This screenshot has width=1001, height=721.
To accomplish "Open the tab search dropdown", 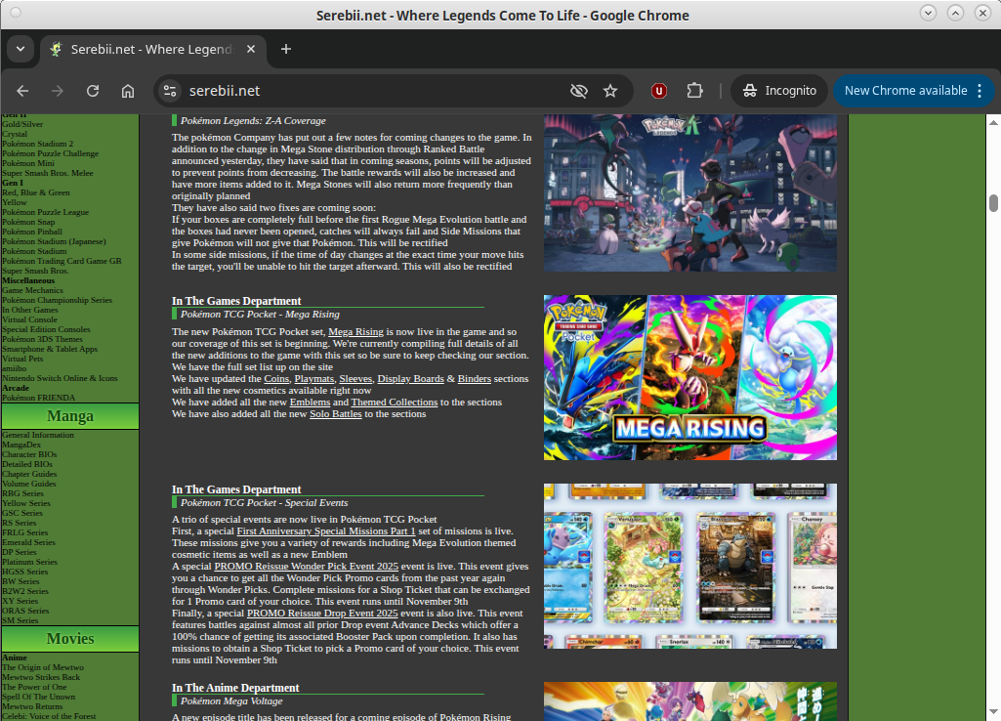I will click(21, 49).
